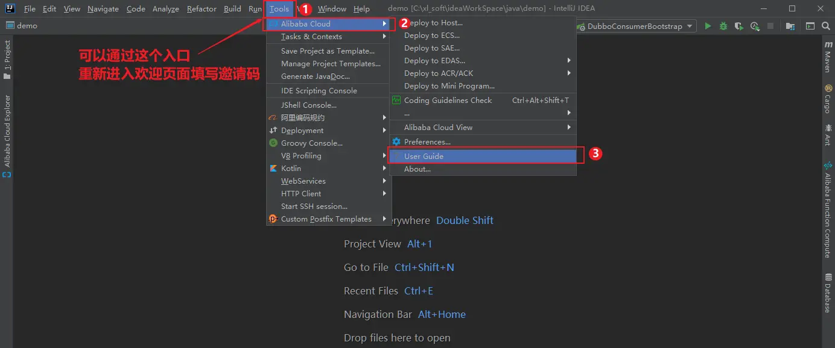The height and width of the screenshot is (348, 835).
Task: Show the 1: Project tool window
Action: pos(7,60)
